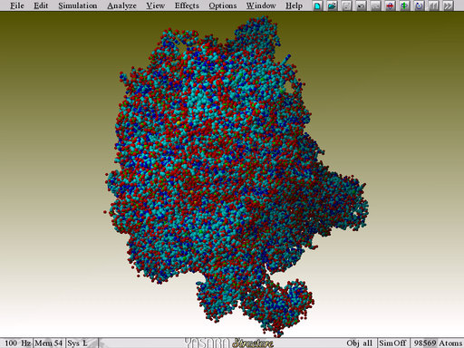Click the undo arrow toolbar icon
Screen dimensions: 464x348
(x=361, y=5)
